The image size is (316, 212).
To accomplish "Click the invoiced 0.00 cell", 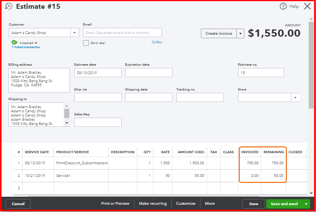I will click(250, 176).
